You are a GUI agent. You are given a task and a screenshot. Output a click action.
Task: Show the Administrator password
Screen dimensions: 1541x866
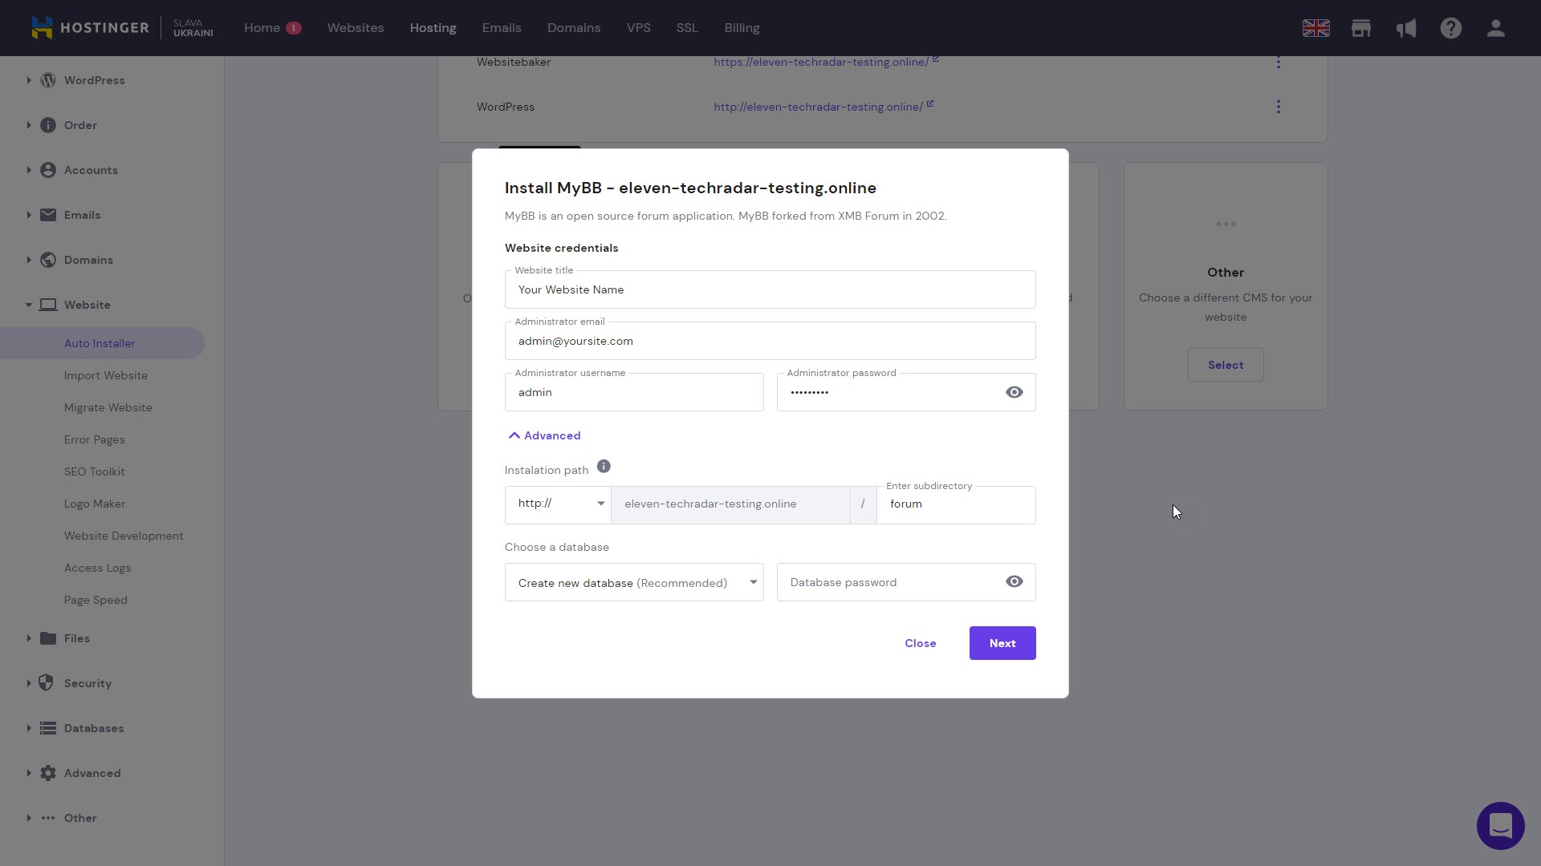(1014, 392)
